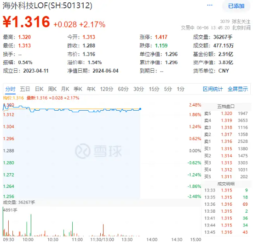
Task: Click the 13:35 trade detail row
Action: [x=226, y=197]
